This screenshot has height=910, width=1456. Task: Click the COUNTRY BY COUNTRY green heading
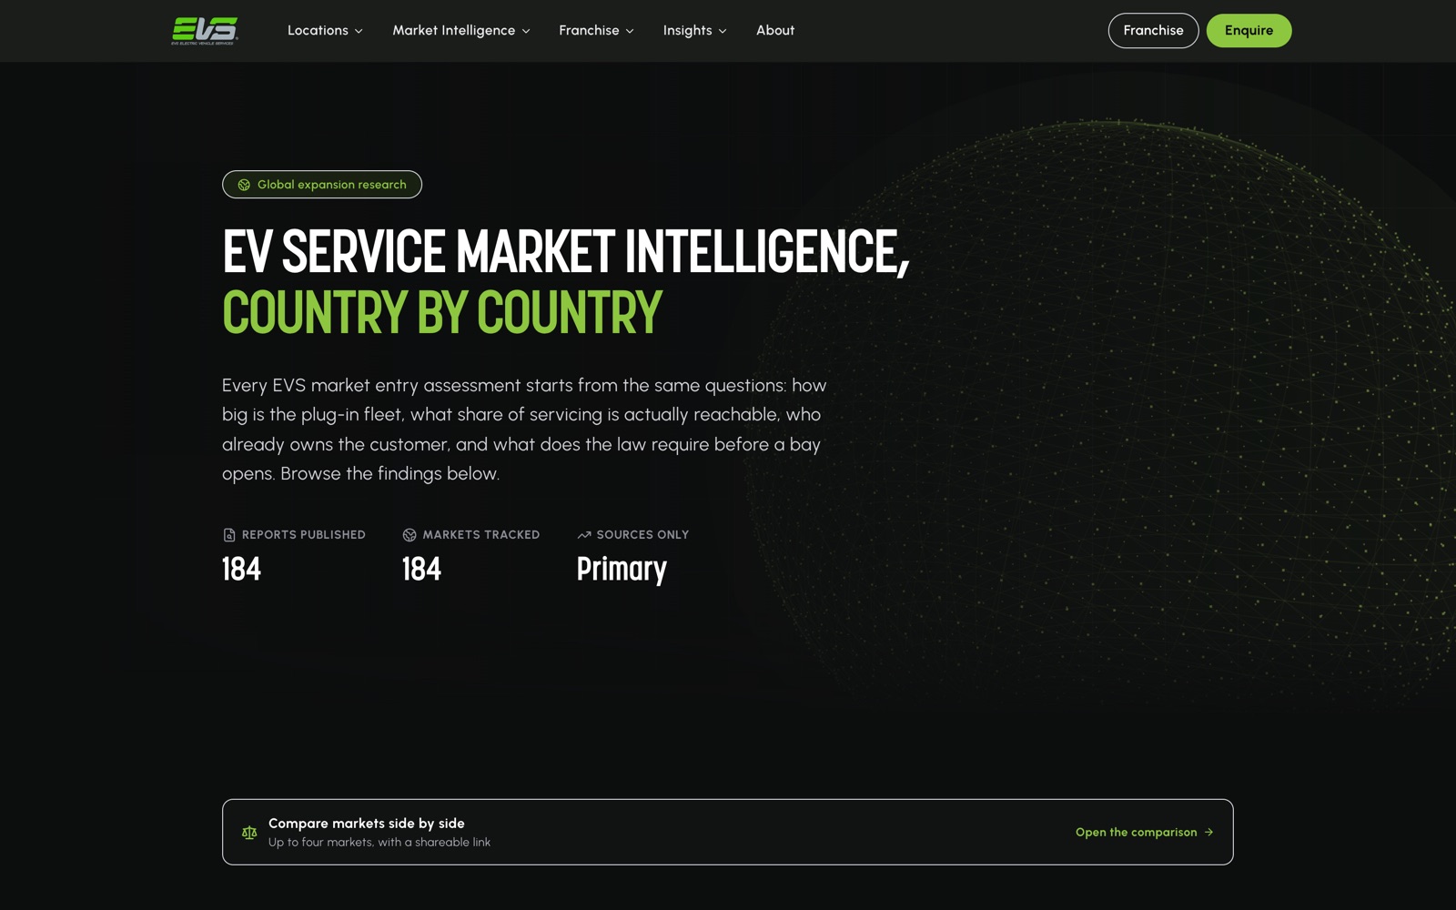[x=442, y=312]
